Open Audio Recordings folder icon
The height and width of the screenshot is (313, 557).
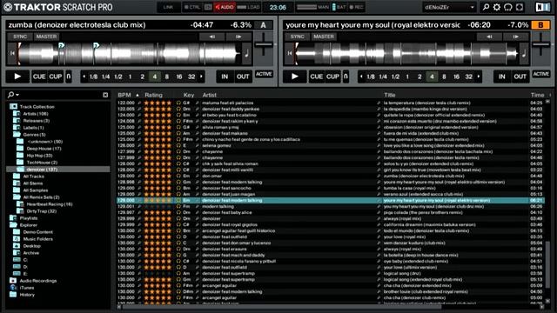pyautogui.click(x=14, y=281)
